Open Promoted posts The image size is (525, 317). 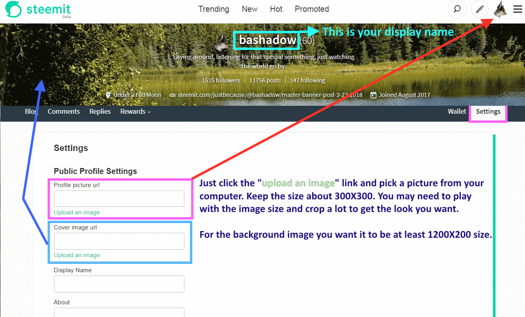pyautogui.click(x=312, y=9)
